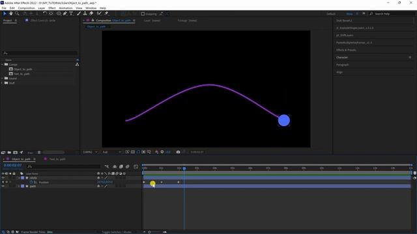Open the Animation menu
The width and height of the screenshot is (417, 234).
(x=65, y=8)
